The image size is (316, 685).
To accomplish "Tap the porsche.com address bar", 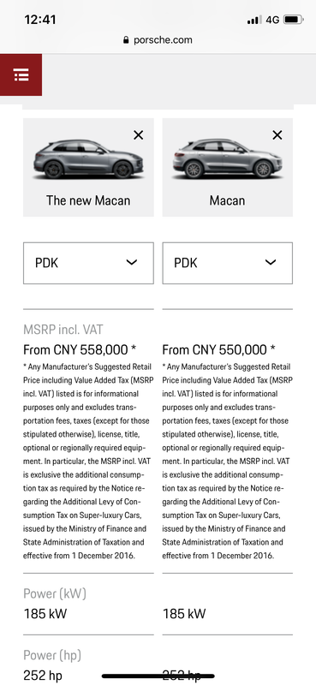I will tap(158, 40).
